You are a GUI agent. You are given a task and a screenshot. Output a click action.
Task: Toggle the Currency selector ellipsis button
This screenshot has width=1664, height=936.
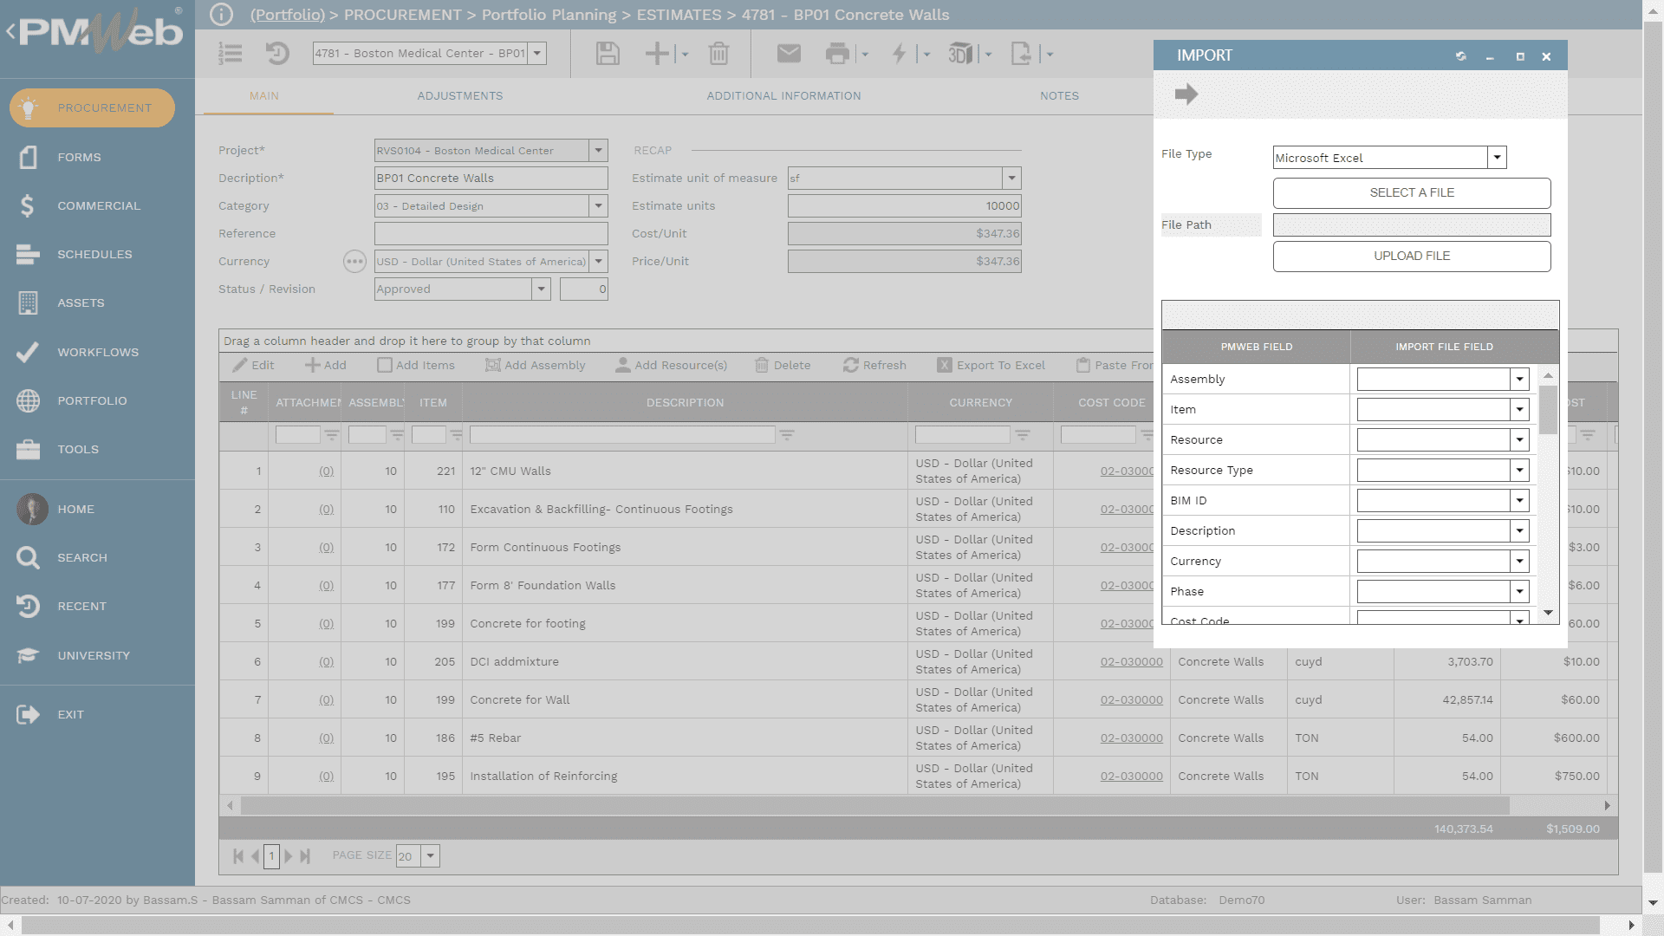click(354, 261)
